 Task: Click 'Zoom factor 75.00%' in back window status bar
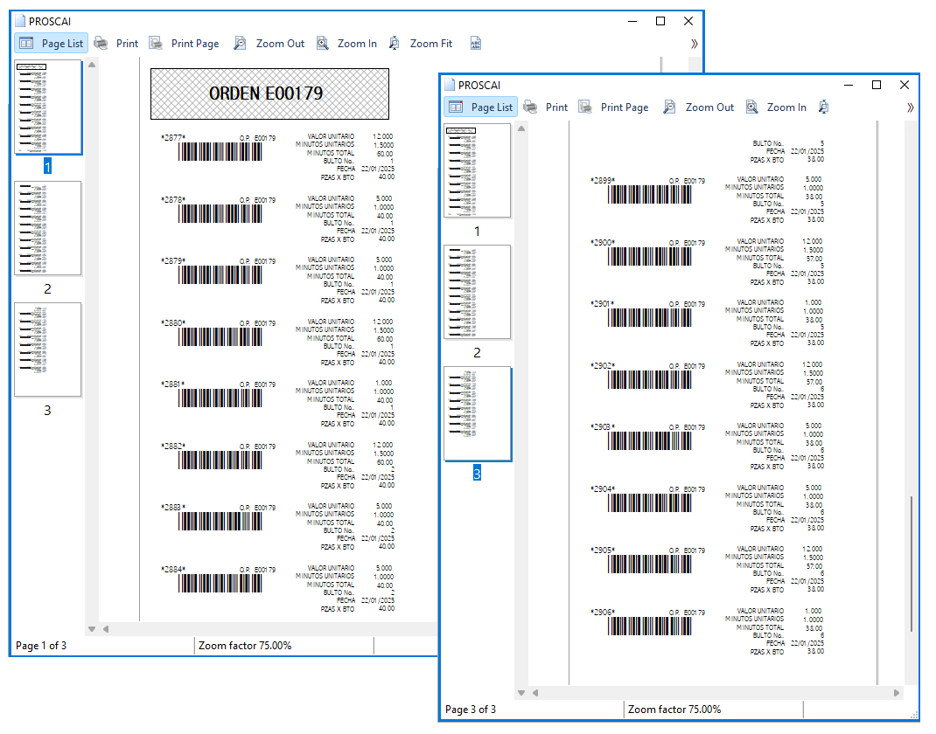[x=245, y=645]
